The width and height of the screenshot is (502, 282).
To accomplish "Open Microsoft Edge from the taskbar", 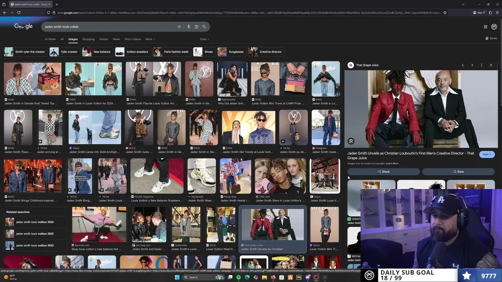I will pyautogui.click(x=247, y=277).
